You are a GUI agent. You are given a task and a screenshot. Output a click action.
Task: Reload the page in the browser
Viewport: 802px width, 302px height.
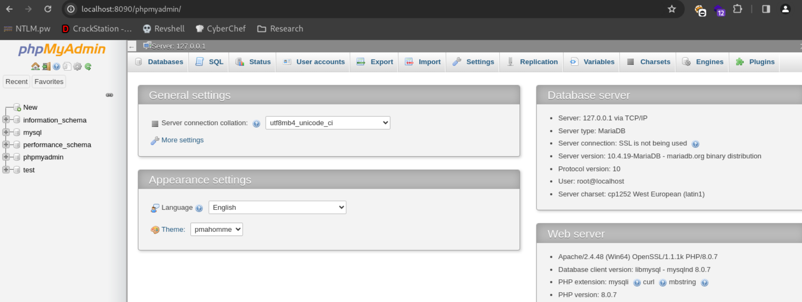[48, 9]
